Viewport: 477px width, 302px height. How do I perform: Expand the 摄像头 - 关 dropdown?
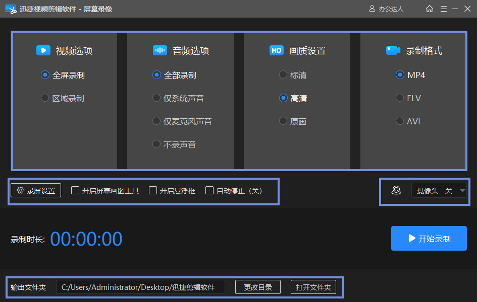click(x=440, y=190)
